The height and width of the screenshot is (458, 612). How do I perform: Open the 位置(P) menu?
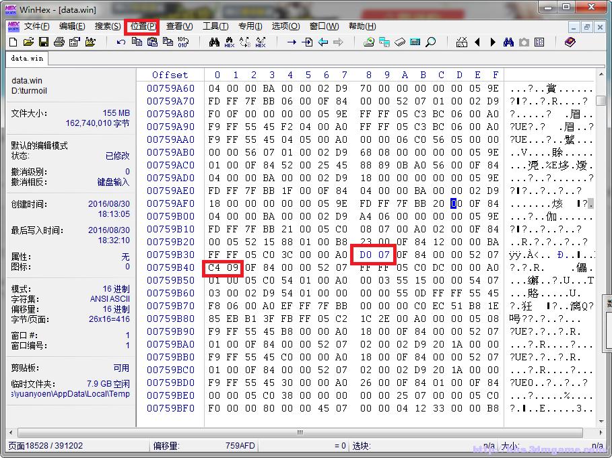click(x=143, y=26)
